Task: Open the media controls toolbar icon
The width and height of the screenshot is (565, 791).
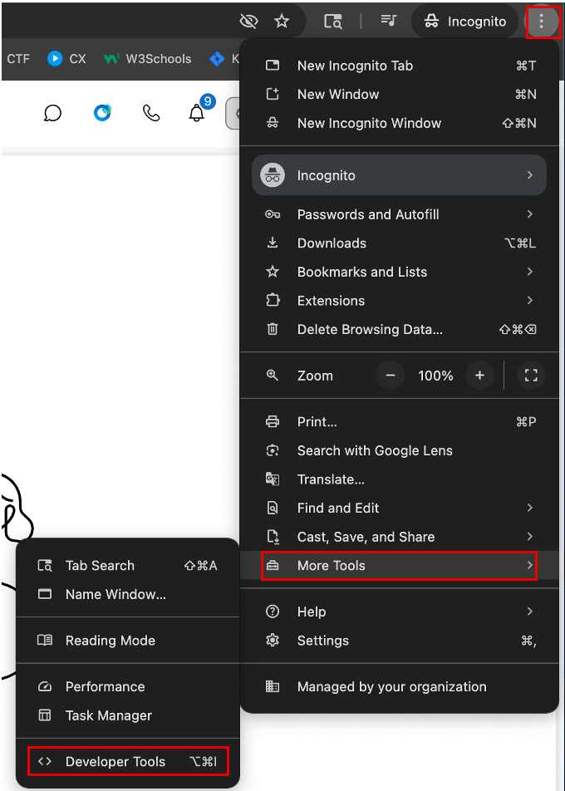Action: (388, 22)
